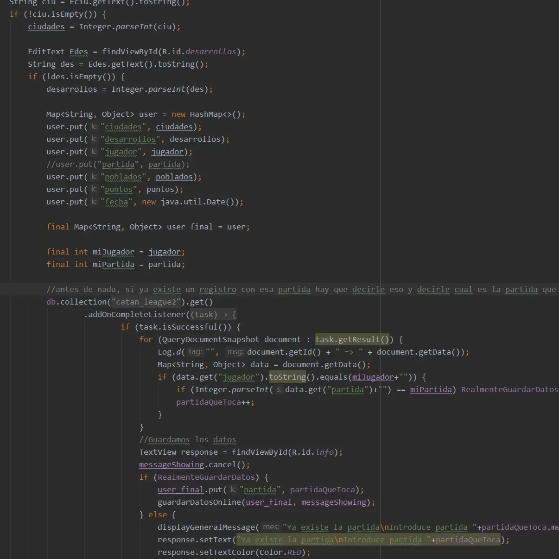559x559 pixels.
Task: Click the "catan_league2" collection name string
Action: click(146, 302)
